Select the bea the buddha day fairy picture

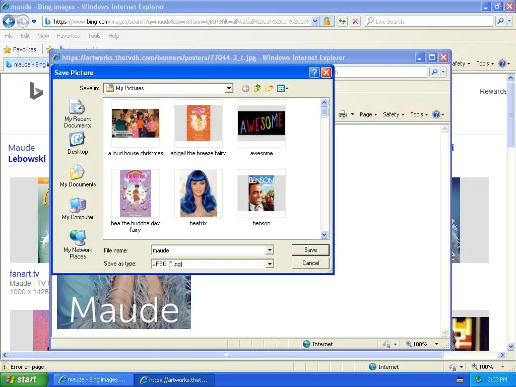pos(135,201)
